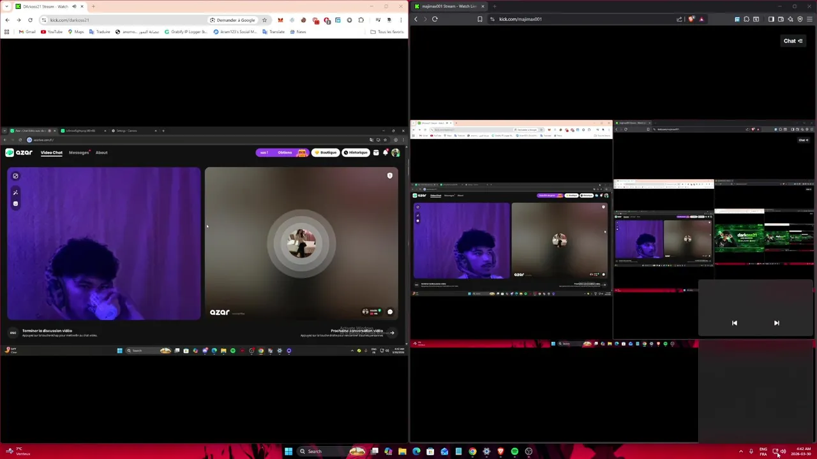
Task: Mute the DArkoss21 Stream tab audio
Action: pos(74,6)
